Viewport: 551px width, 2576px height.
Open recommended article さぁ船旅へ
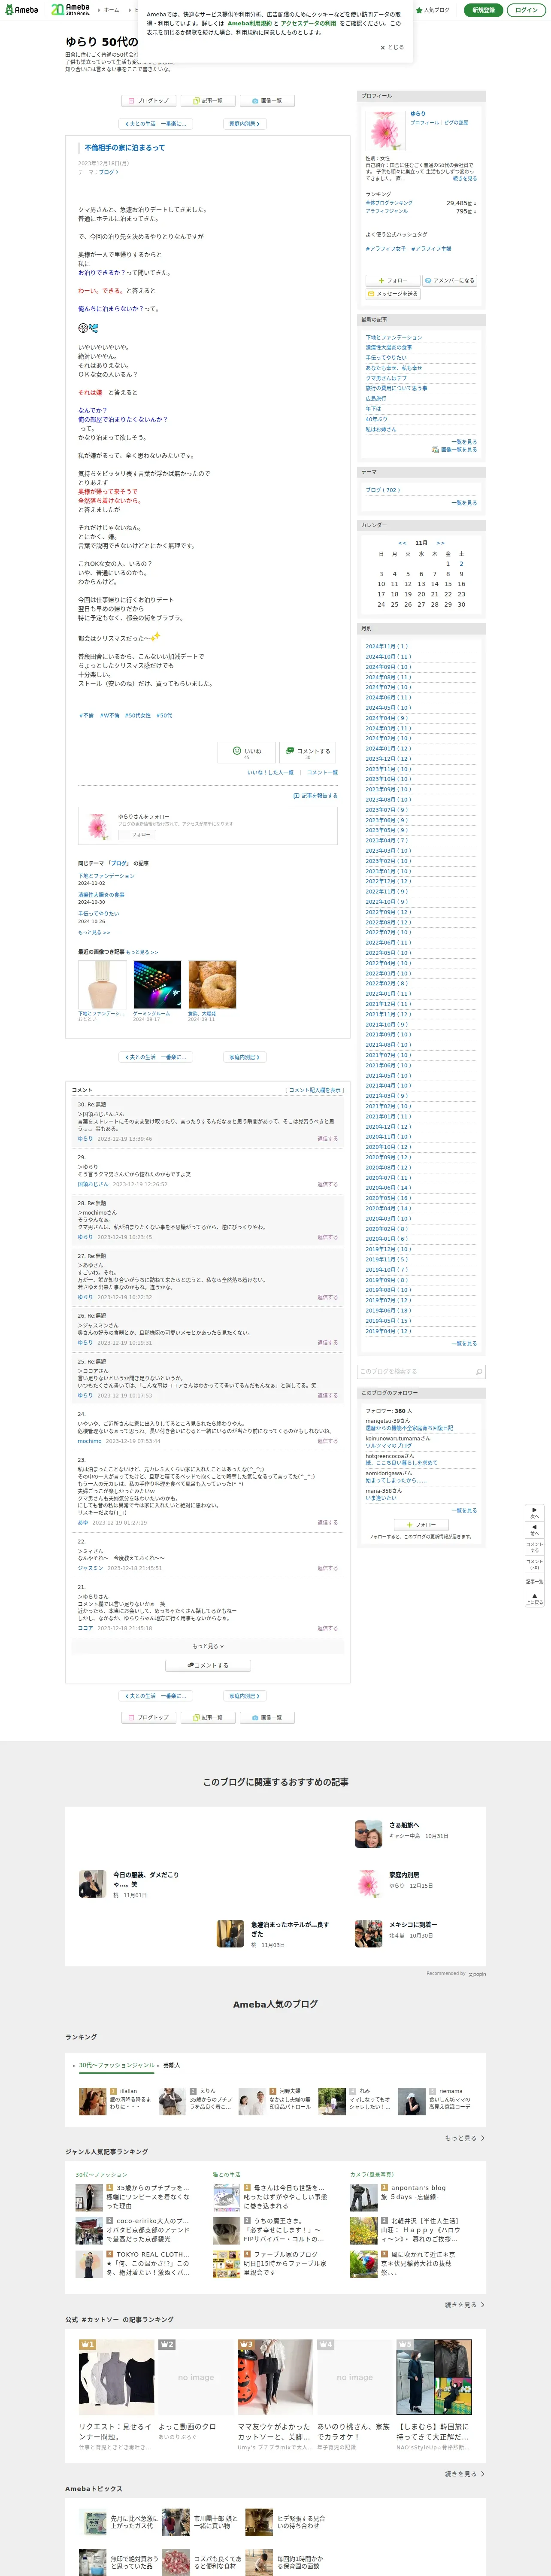(x=404, y=1825)
